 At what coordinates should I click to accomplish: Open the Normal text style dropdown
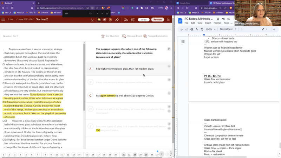click(x=229, y=29)
